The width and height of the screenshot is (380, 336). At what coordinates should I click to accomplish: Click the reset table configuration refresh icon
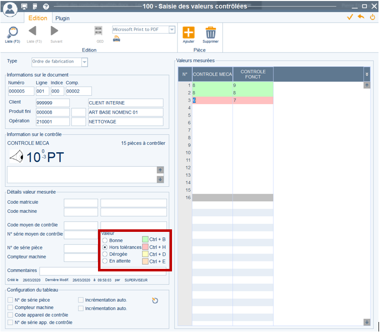point(155,300)
